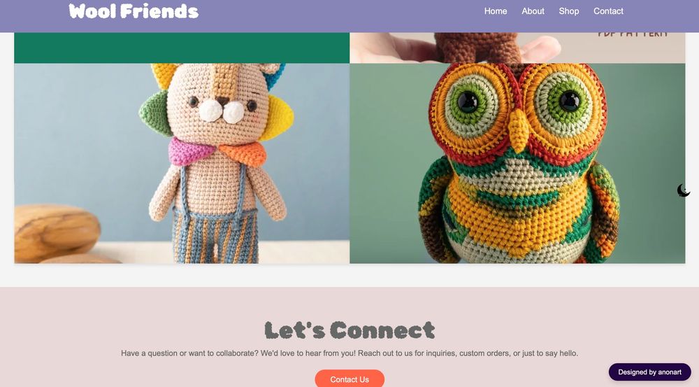Click the collaborate inquiry paragraph text
Screen dimensions: 699x387
point(349,353)
